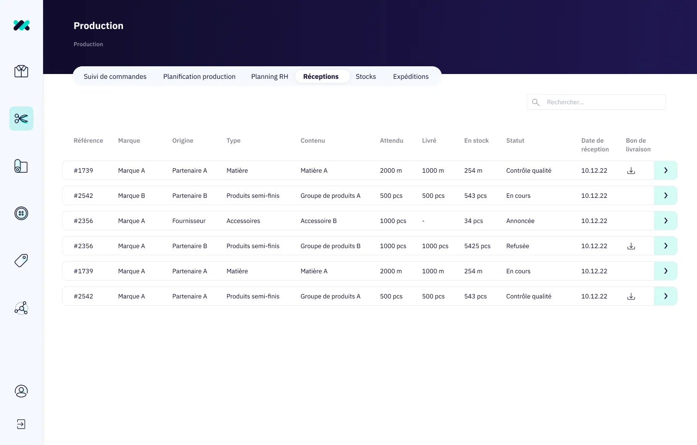Focus the Rechercher search field
The height and width of the screenshot is (445, 697).
tap(596, 102)
